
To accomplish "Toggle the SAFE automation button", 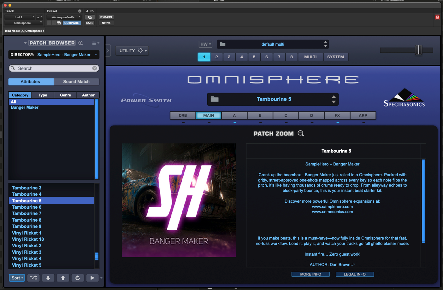I will 90,23.
